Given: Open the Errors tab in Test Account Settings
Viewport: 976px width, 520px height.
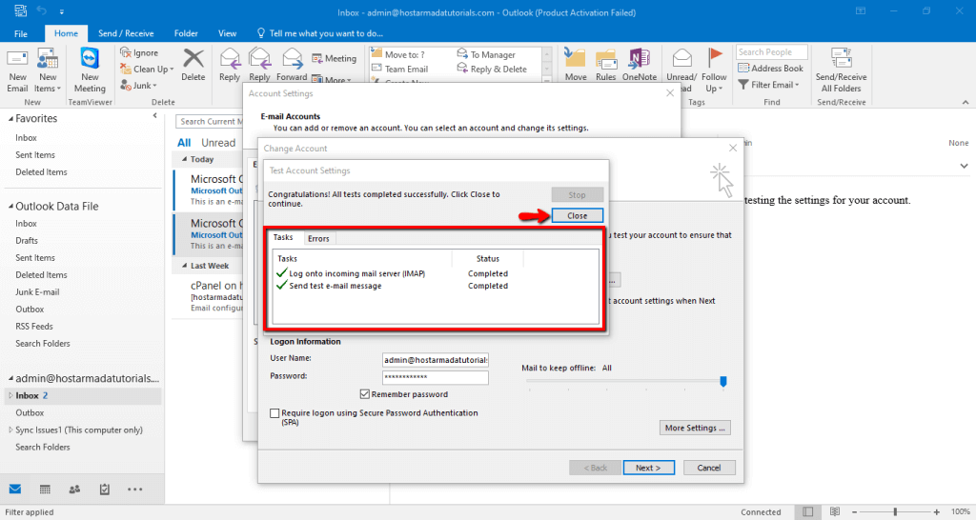Looking at the screenshot, I should click(318, 239).
